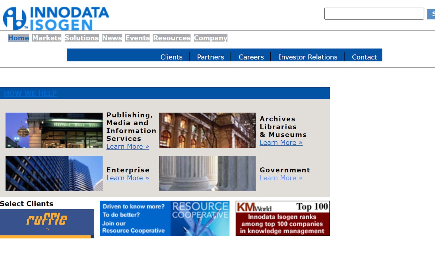Image resolution: width=435 pixels, height=262 pixels.
Task: Learn More under Archives Libraries & Museums
Action: [x=281, y=143]
